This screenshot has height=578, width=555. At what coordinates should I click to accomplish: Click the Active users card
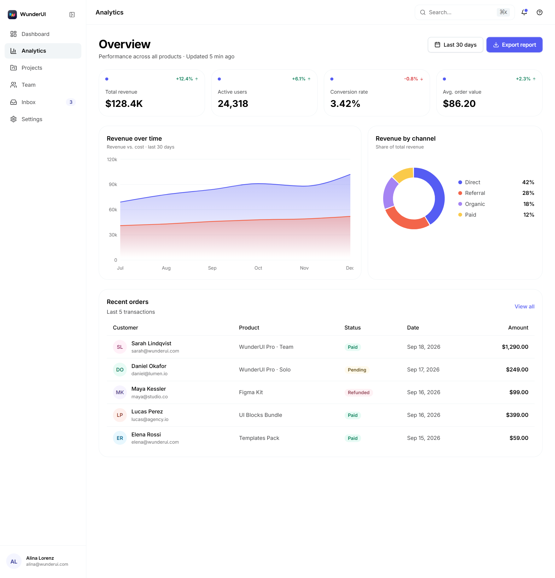tap(264, 93)
